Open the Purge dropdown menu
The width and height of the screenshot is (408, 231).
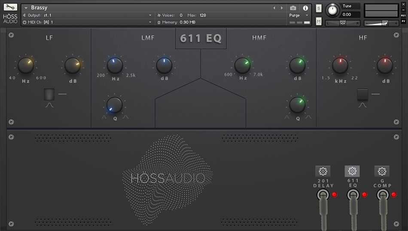tap(299, 15)
